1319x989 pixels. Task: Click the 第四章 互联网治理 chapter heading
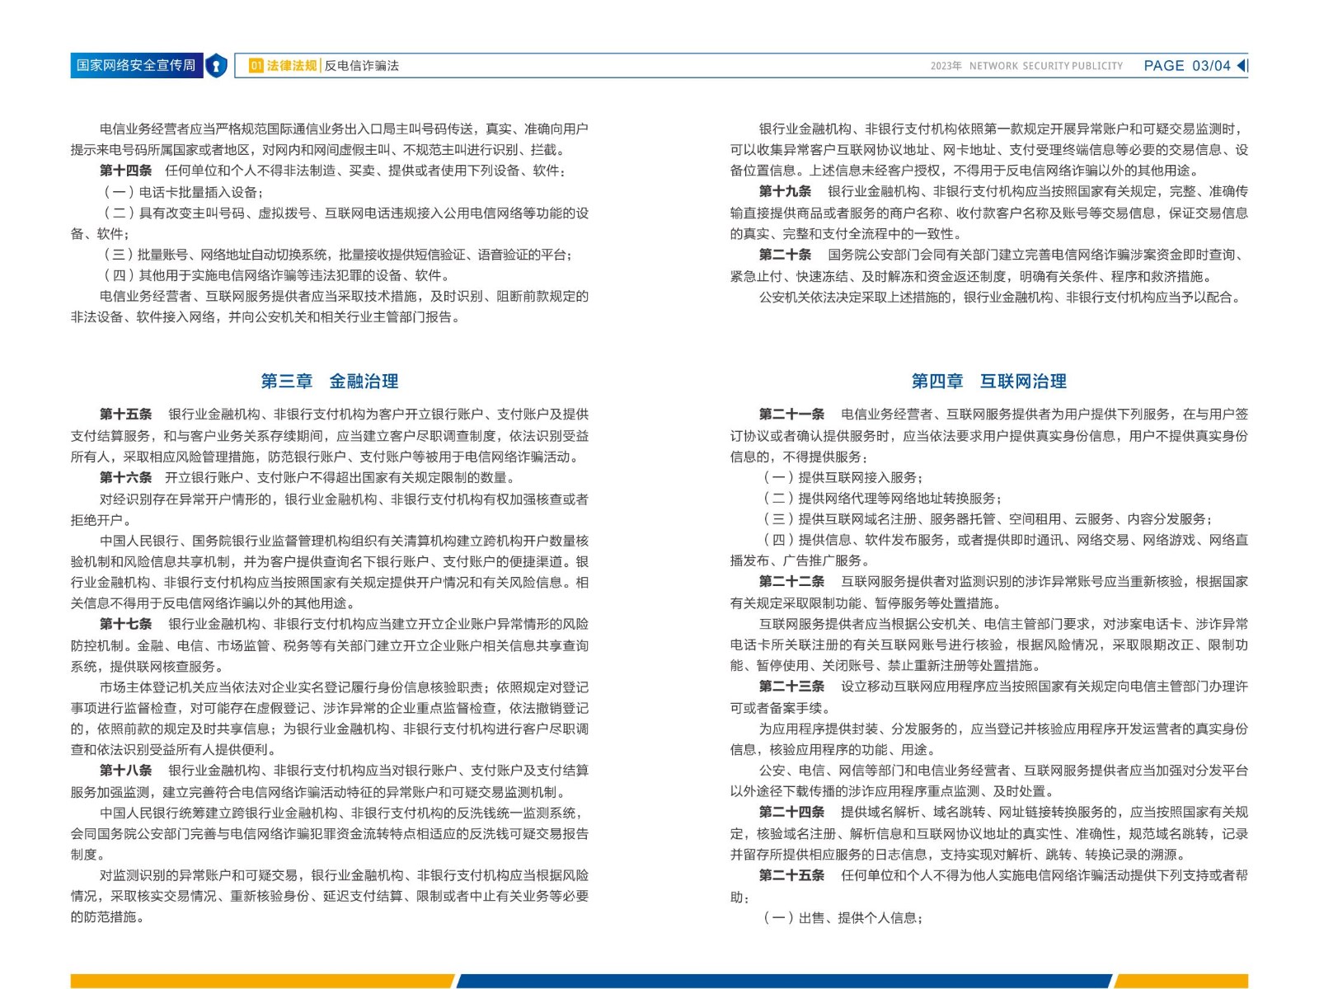pyautogui.click(x=988, y=382)
